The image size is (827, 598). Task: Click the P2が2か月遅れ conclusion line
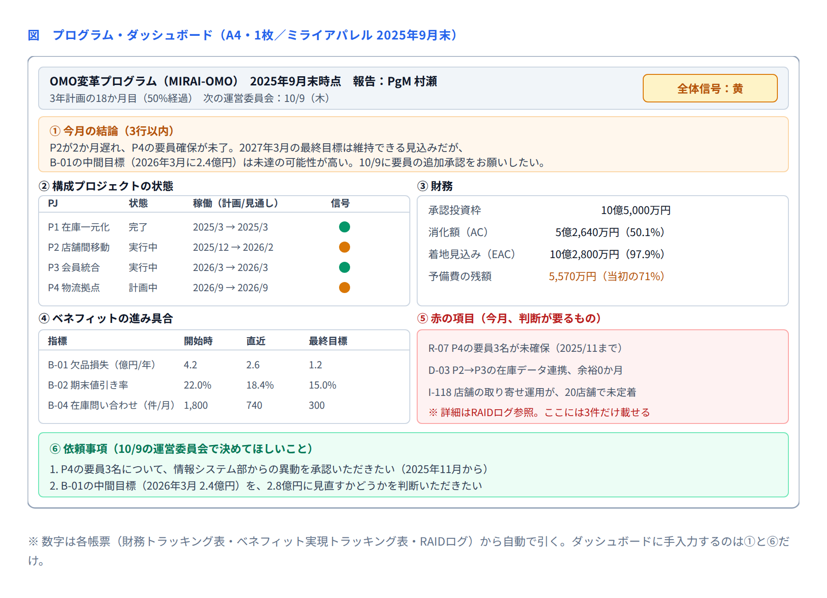(256, 147)
